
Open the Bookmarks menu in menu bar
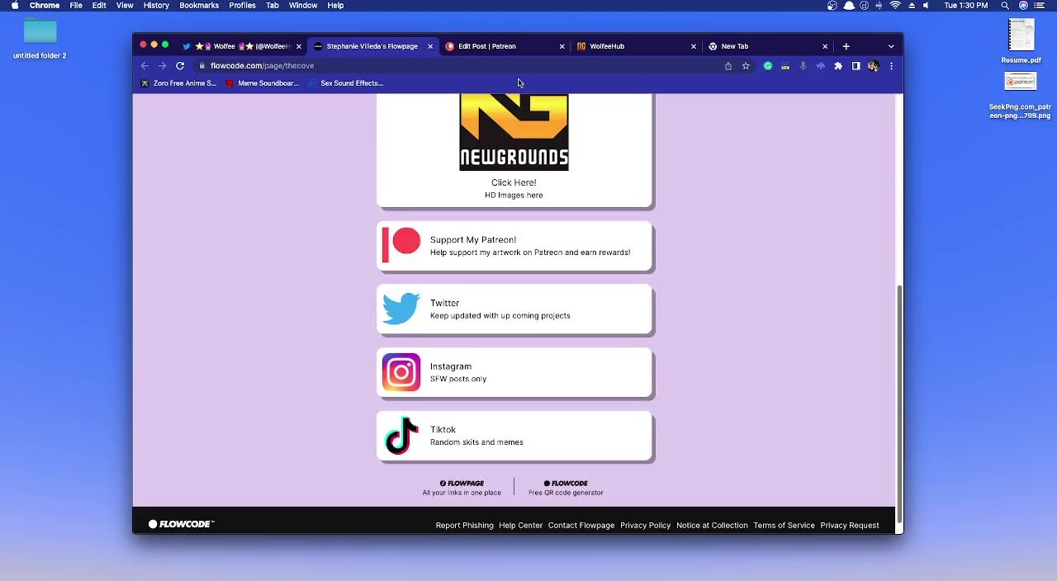click(x=199, y=6)
